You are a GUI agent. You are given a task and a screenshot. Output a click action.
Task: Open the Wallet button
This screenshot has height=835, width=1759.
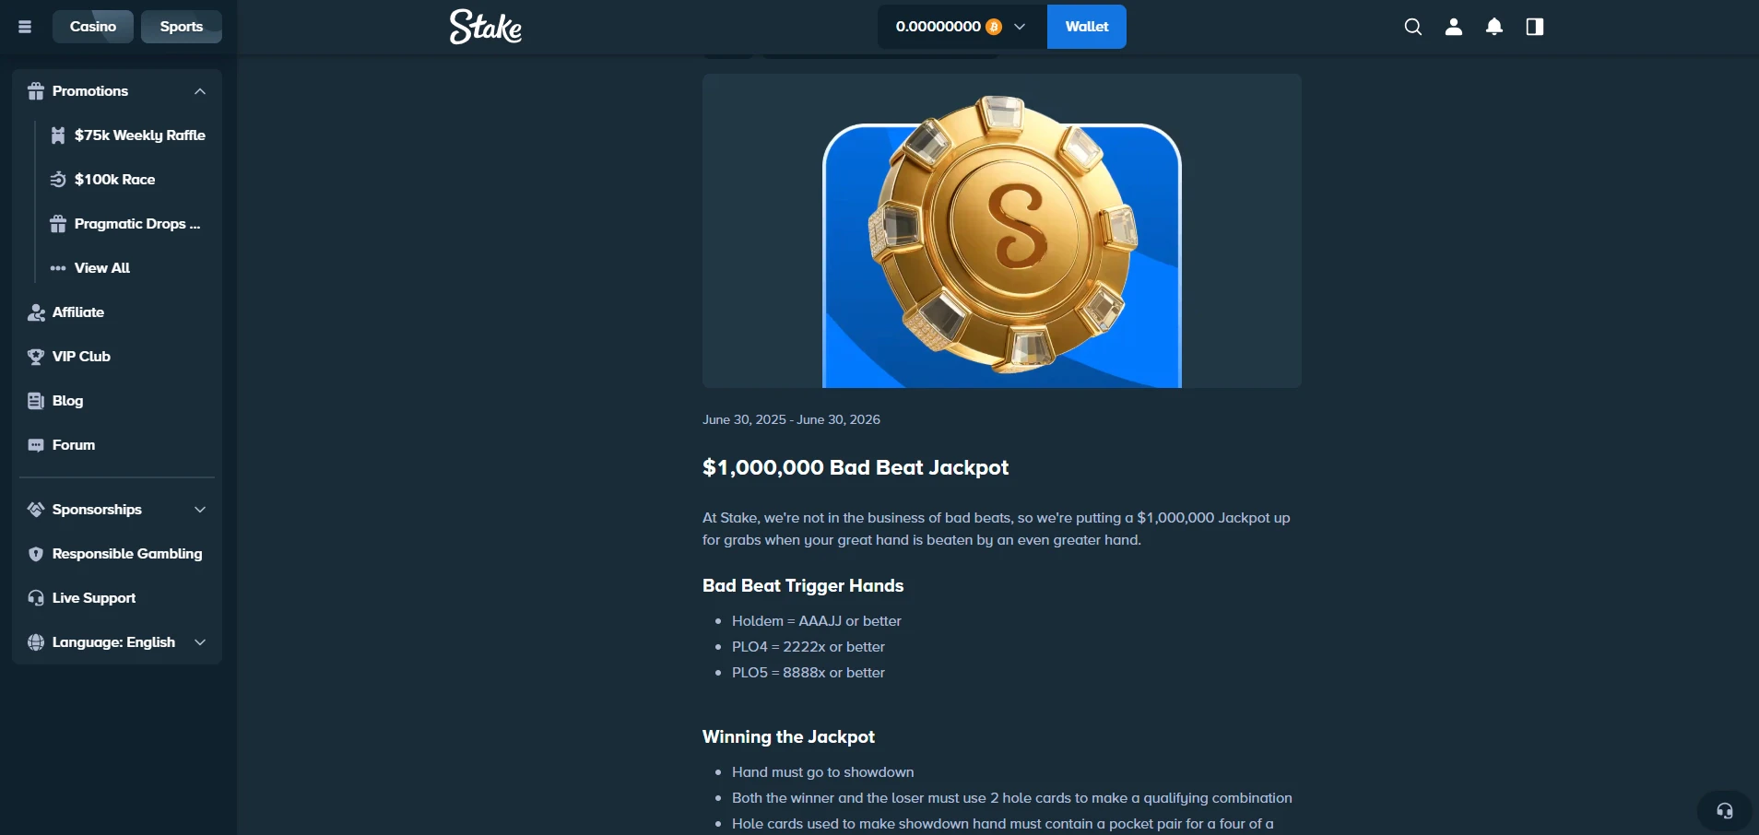point(1087,27)
